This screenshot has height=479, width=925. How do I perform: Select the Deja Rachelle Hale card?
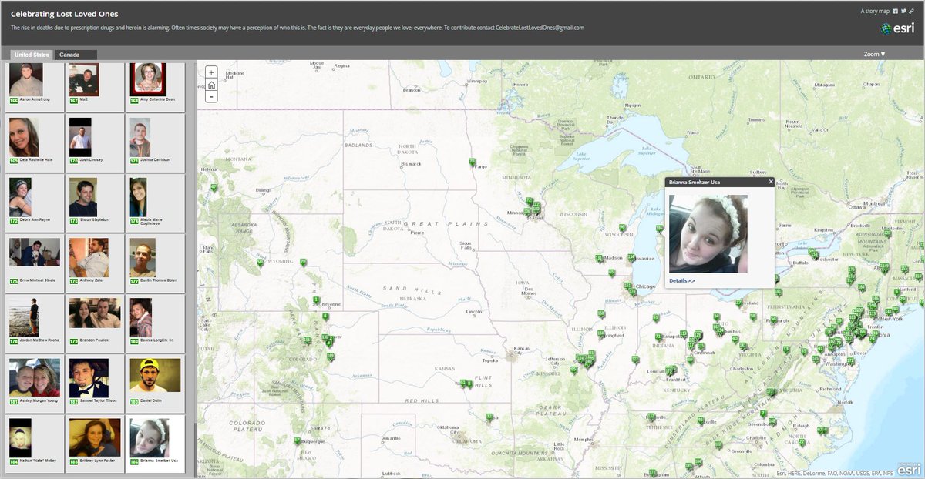pyautogui.click(x=35, y=142)
